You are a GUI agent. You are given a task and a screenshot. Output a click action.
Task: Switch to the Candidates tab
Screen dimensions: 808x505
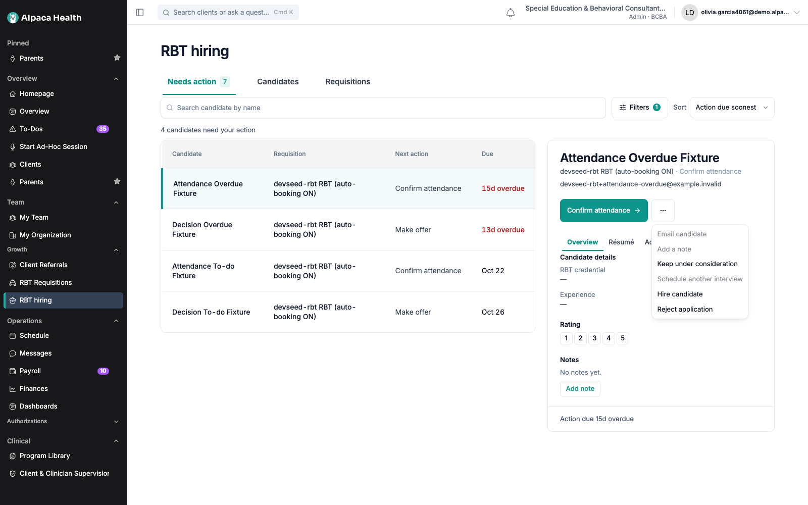[278, 82]
